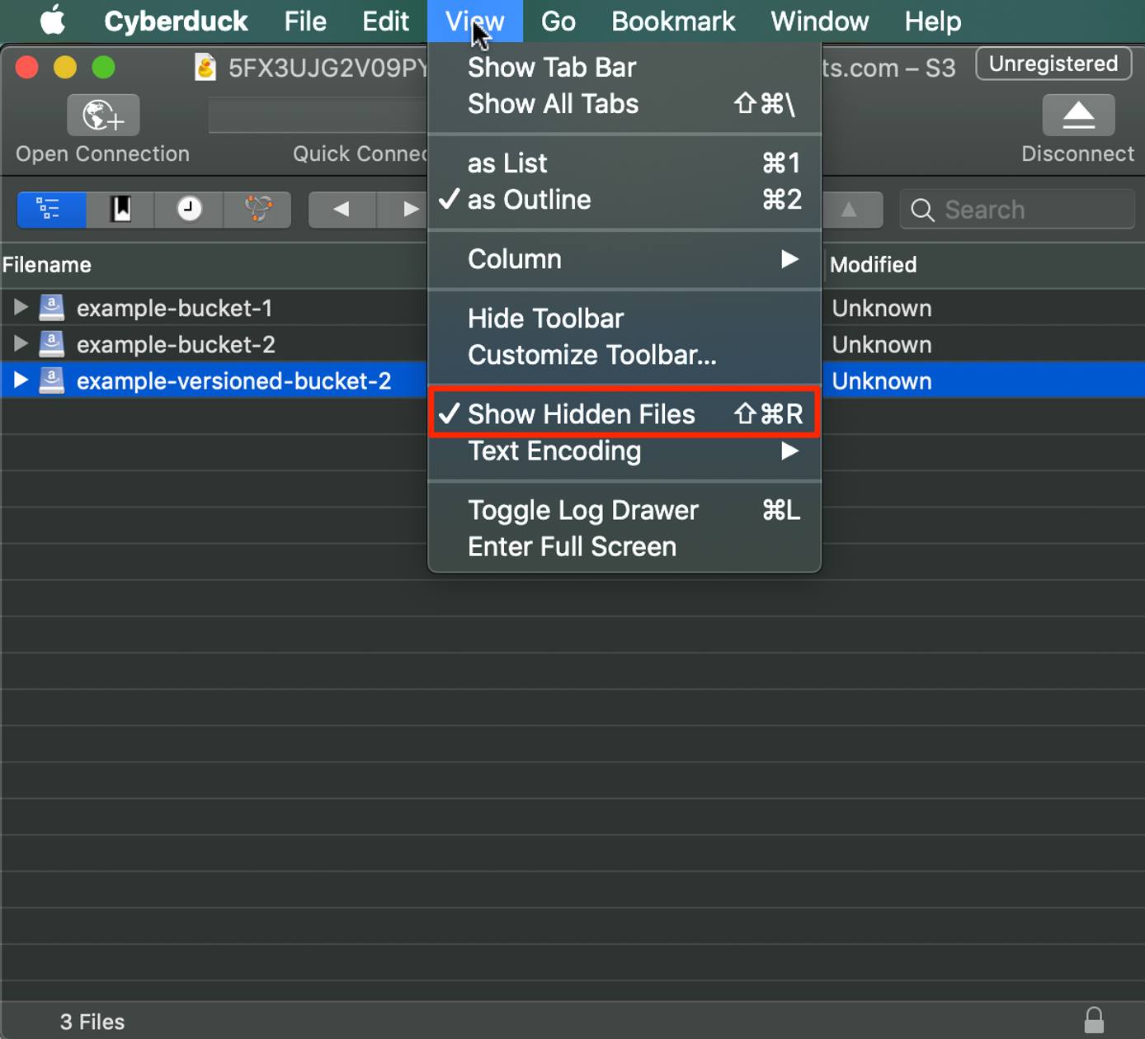Expand the example-bucket-1 disclosure triangle

20,307
